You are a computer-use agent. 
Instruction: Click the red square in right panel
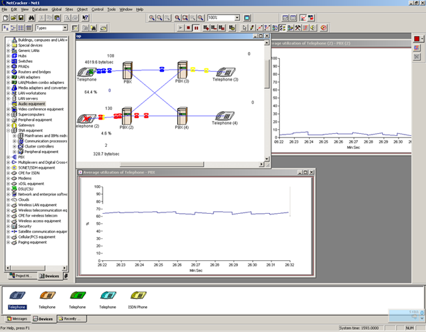click(x=416, y=38)
